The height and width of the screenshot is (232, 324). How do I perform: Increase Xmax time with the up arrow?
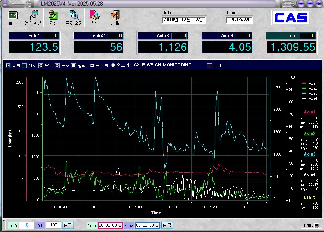click(x=157, y=224)
